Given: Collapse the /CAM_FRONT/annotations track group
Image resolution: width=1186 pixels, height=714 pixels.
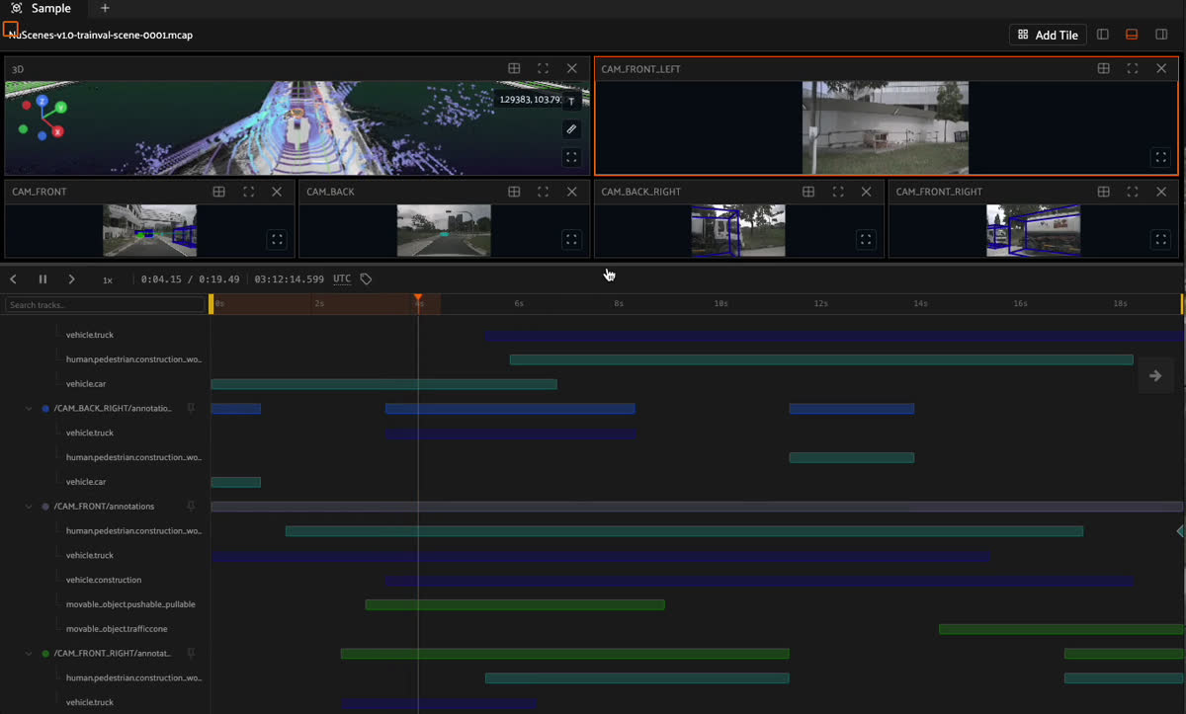Looking at the screenshot, I should tap(29, 506).
